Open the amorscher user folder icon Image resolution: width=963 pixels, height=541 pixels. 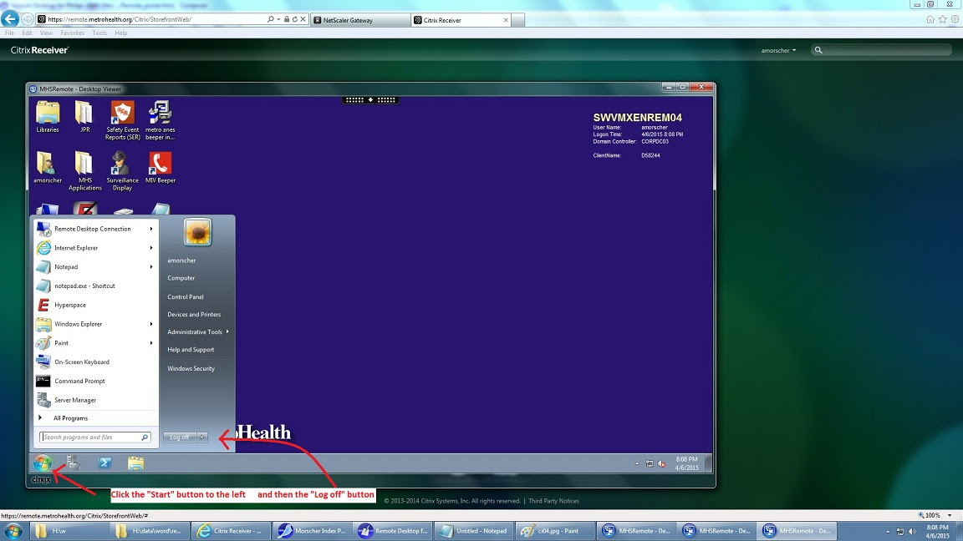(x=48, y=168)
